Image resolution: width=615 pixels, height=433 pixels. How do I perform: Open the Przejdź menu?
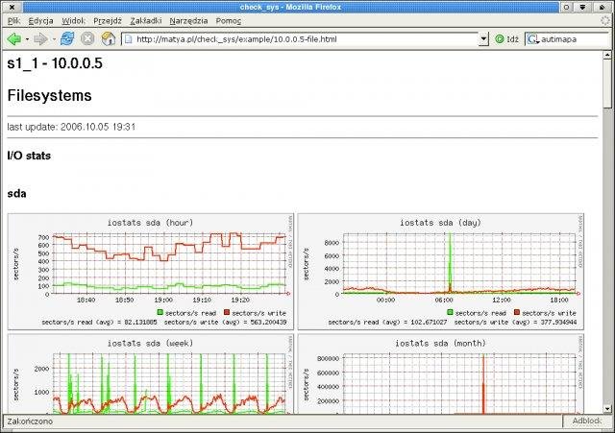108,21
